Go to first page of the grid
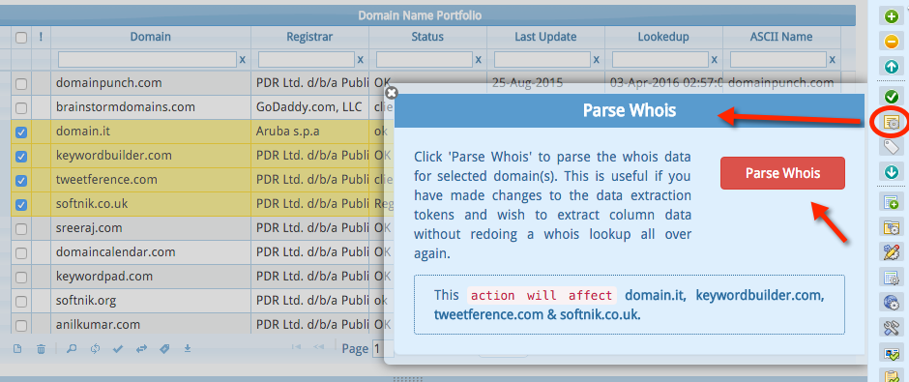This screenshot has width=909, height=382. tap(296, 347)
